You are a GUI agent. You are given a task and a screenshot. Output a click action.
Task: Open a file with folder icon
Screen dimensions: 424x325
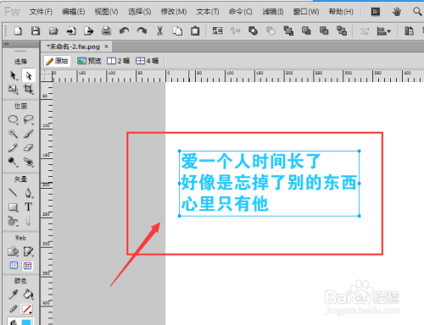pos(53,30)
